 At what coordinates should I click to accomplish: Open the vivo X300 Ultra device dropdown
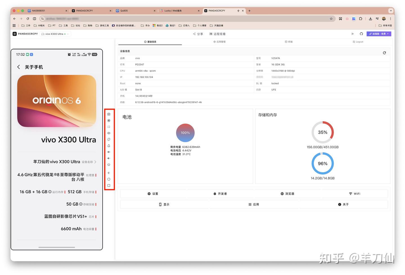55,34
